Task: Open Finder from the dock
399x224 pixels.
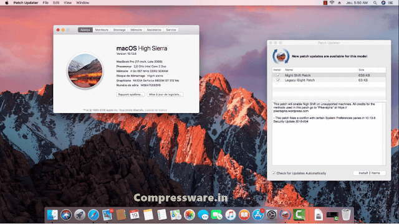Action: click(x=52, y=215)
